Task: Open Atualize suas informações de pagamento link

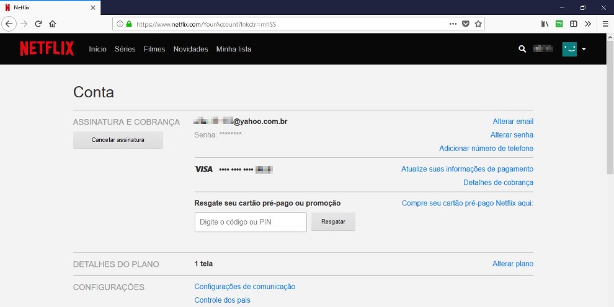Action: [467, 169]
